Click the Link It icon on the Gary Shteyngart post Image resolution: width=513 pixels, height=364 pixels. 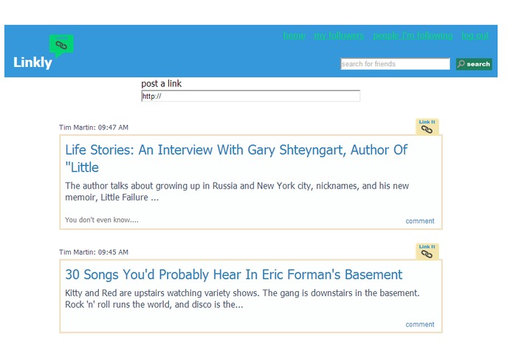427,127
